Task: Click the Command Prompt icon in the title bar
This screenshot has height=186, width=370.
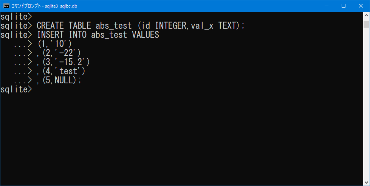Action: [x=6, y=6]
